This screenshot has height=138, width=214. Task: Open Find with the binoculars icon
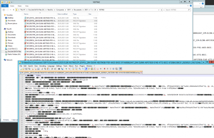(59, 69)
